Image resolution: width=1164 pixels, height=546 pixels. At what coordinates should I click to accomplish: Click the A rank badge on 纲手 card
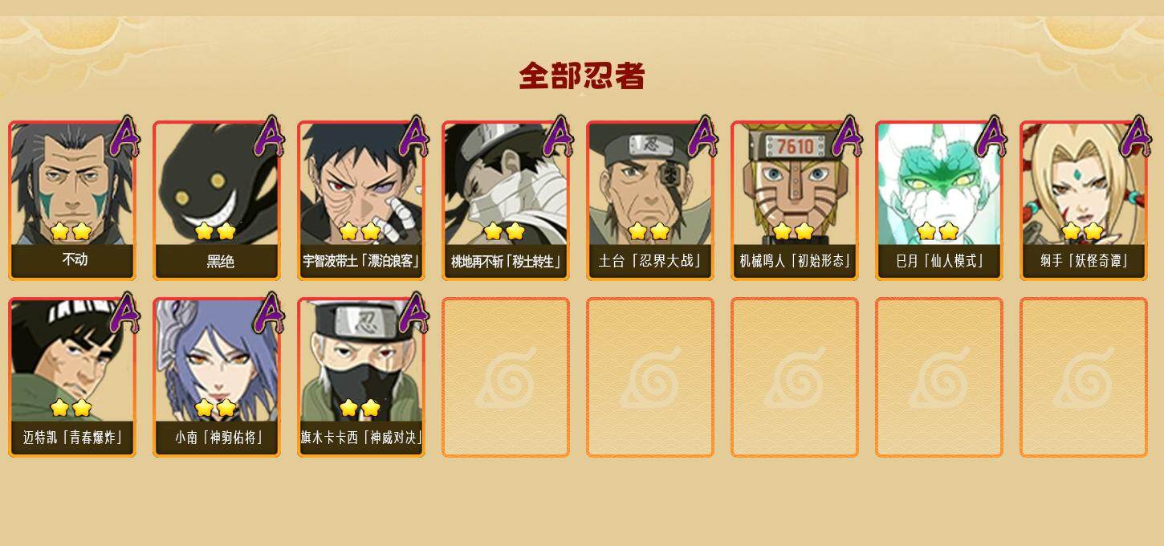coord(1136,136)
